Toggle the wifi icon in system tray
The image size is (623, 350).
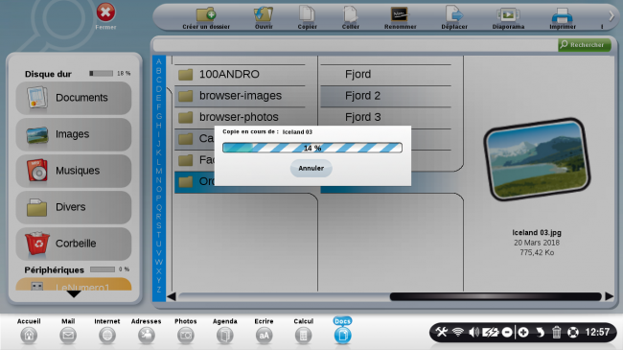(458, 332)
